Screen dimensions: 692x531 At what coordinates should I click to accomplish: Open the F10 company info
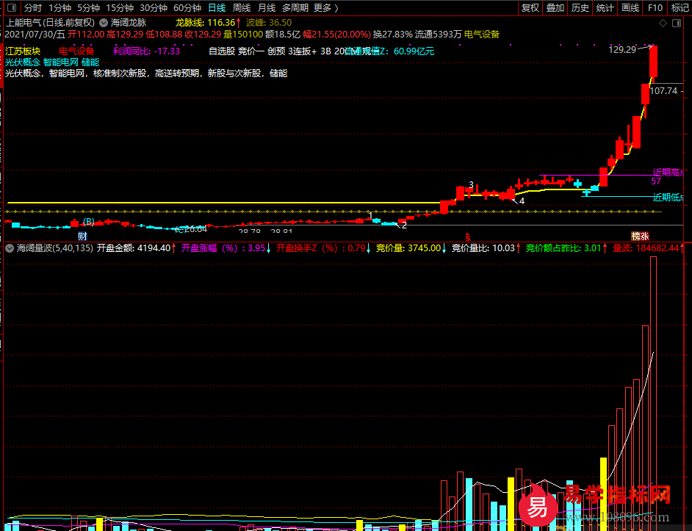pyautogui.click(x=655, y=8)
